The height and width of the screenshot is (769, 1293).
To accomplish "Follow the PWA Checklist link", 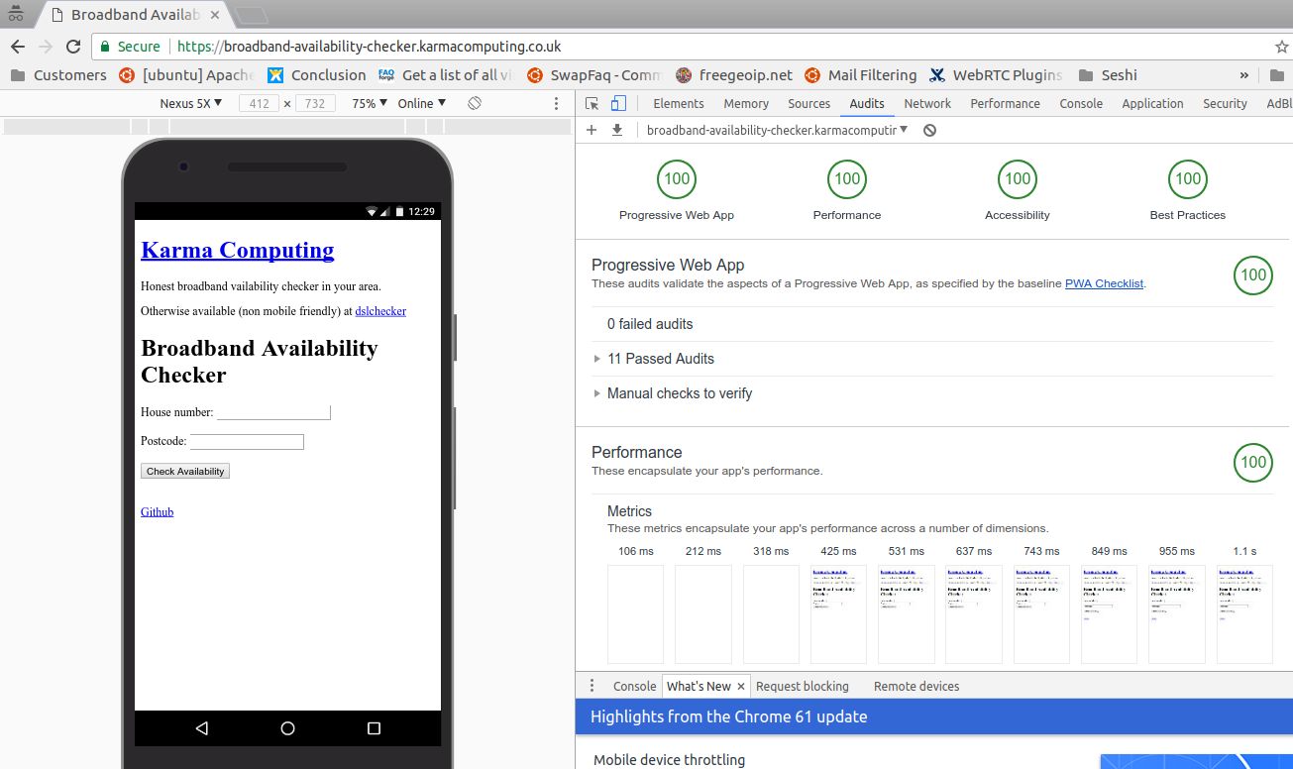I will [x=1104, y=283].
